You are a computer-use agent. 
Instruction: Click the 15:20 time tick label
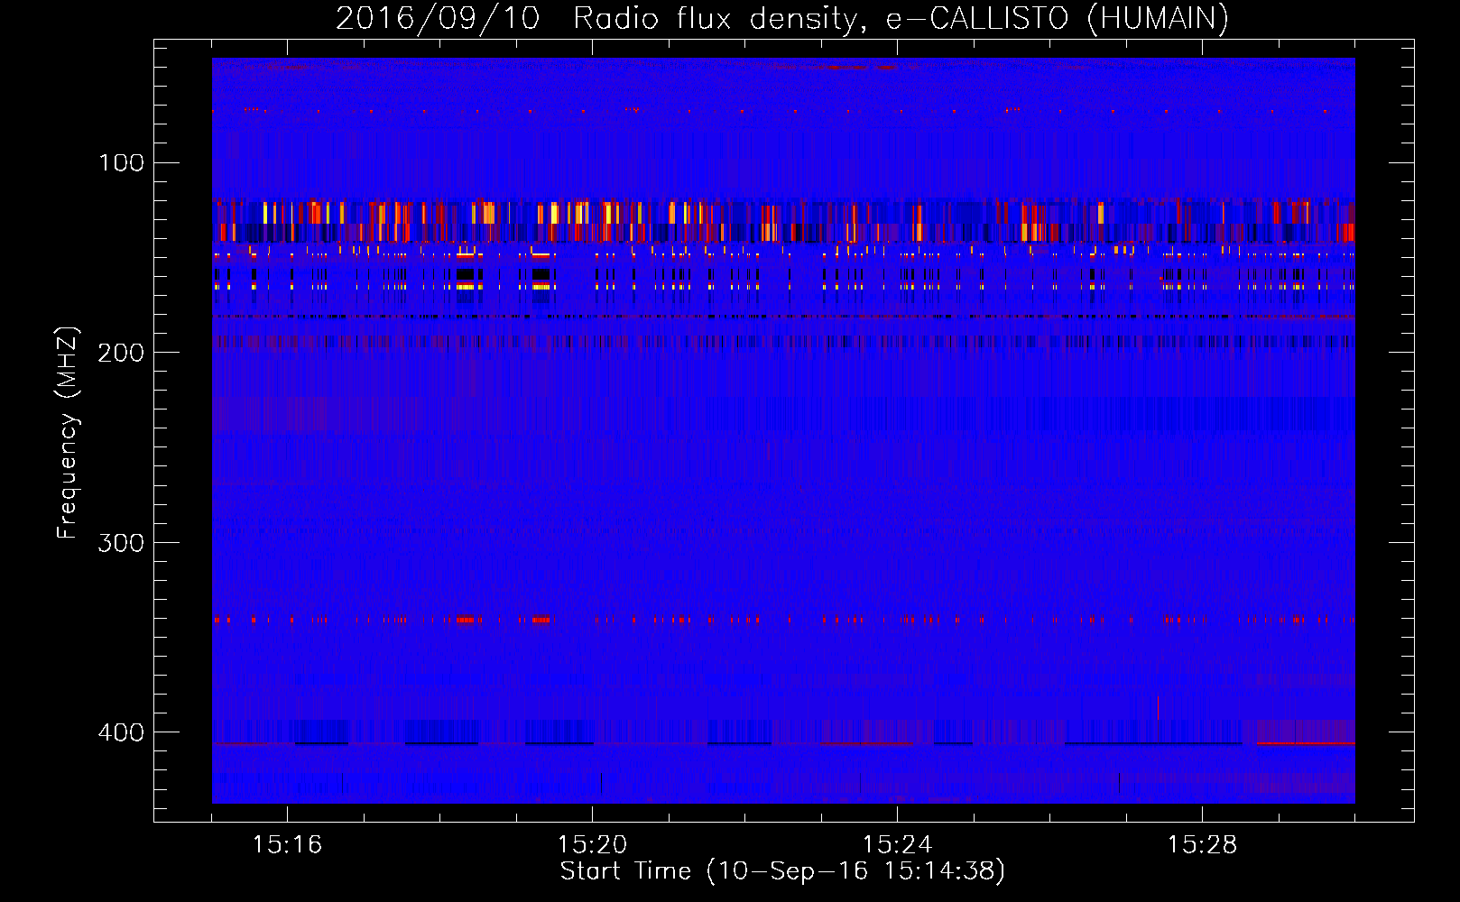click(592, 845)
